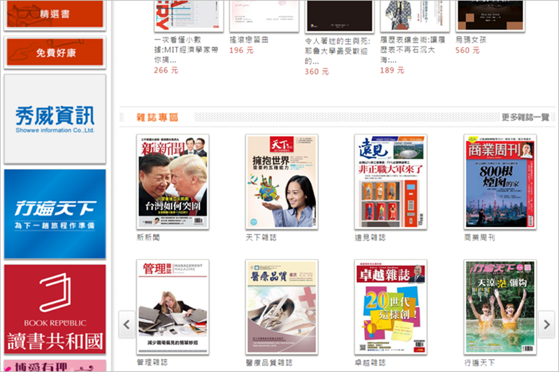Click the 易�András女孩 book title link
The height and width of the screenshot is (372, 559).
pos(470,40)
